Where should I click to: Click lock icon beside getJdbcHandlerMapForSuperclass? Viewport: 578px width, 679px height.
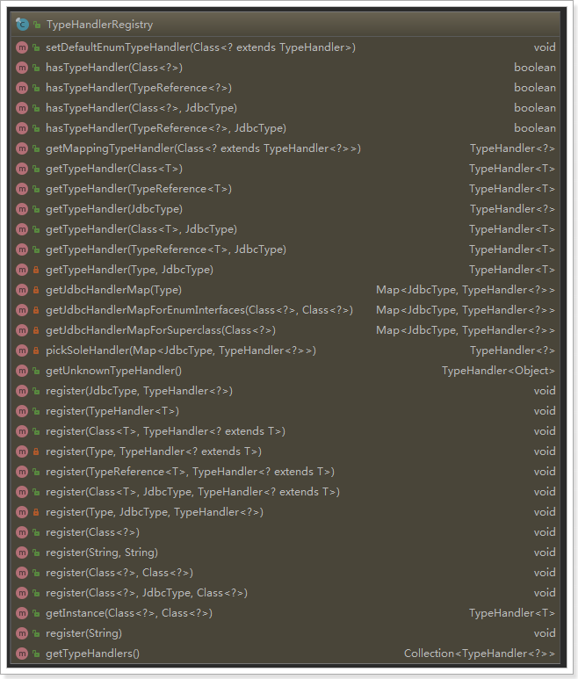click(36, 330)
